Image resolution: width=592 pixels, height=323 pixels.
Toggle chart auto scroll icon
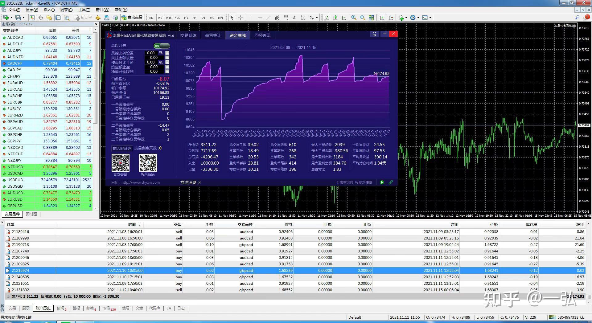click(x=382, y=18)
